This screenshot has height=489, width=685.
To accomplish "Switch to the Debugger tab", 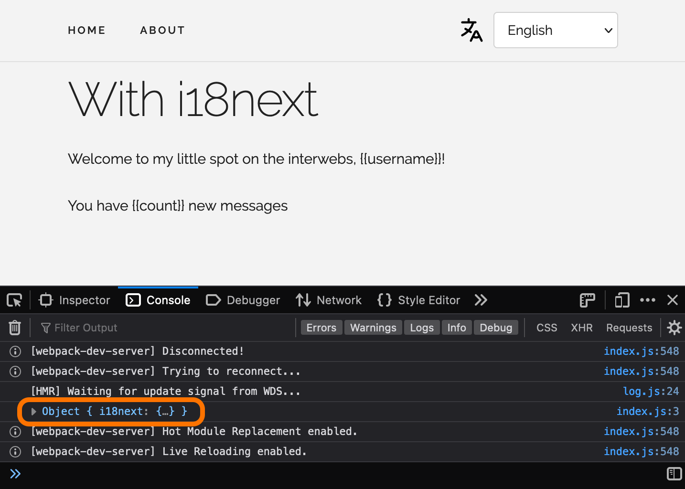I will (x=243, y=300).
